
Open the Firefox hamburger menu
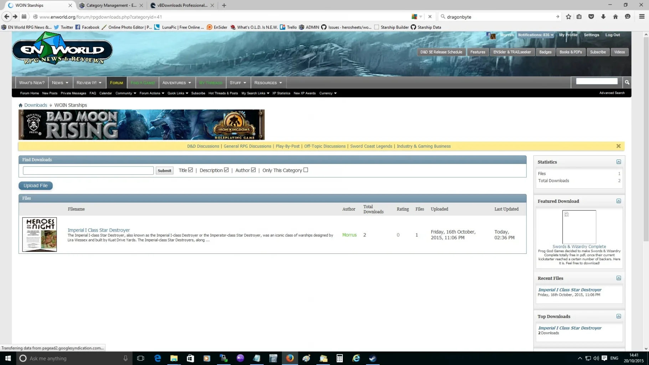coord(642,17)
